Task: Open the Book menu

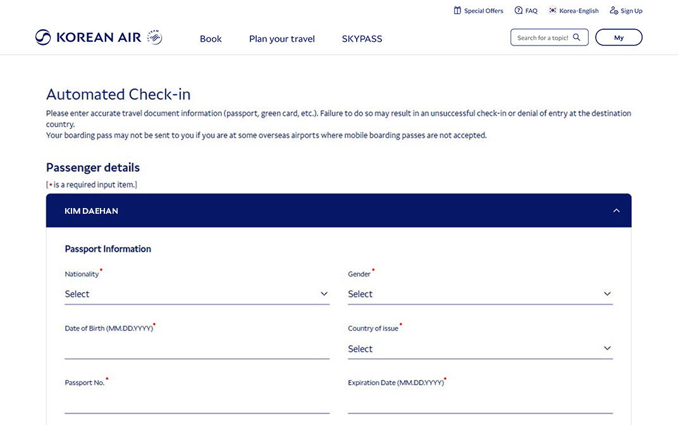Action: tap(211, 39)
